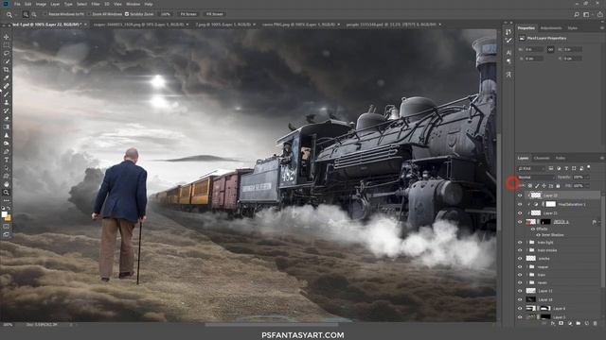Add layer style using fx icon

553,323
